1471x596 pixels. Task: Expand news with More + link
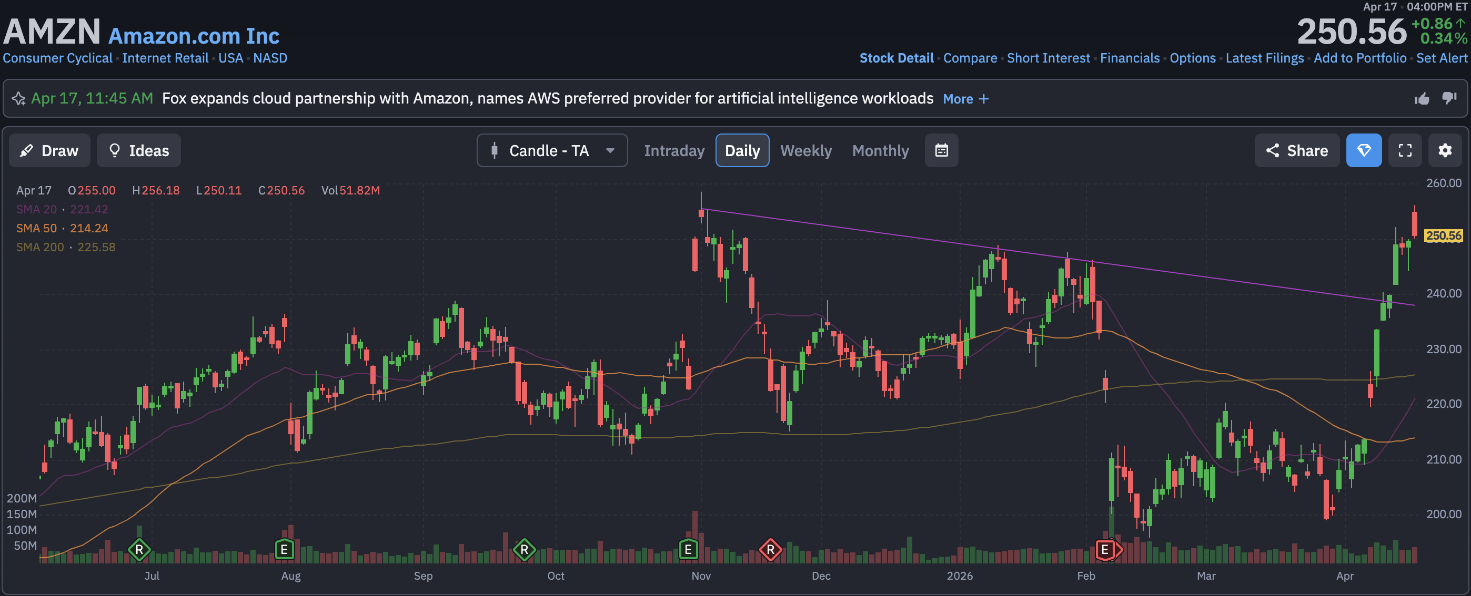(965, 99)
